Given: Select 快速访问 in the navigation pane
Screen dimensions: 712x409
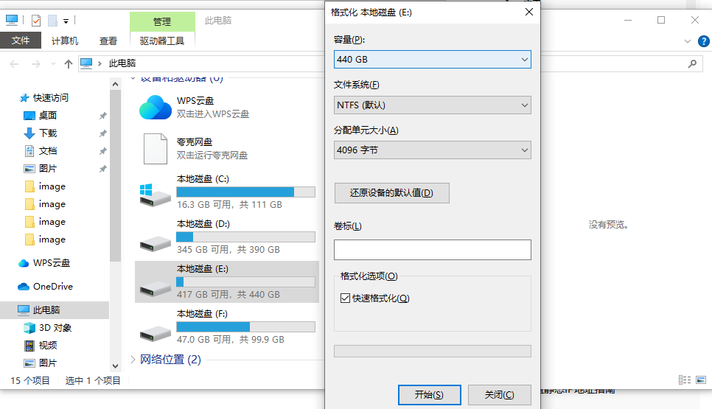Looking at the screenshot, I should [x=50, y=97].
